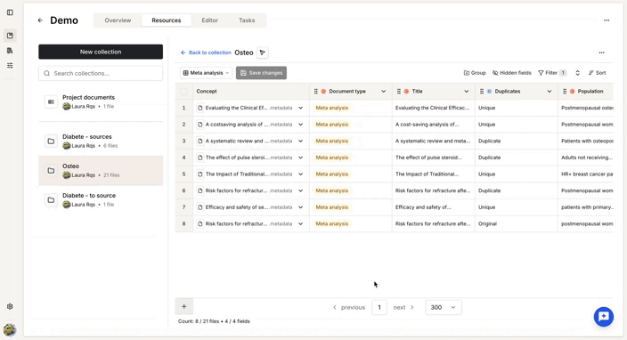627x340 pixels.
Task: Click the Original cell in row 8
Action: click(x=517, y=223)
